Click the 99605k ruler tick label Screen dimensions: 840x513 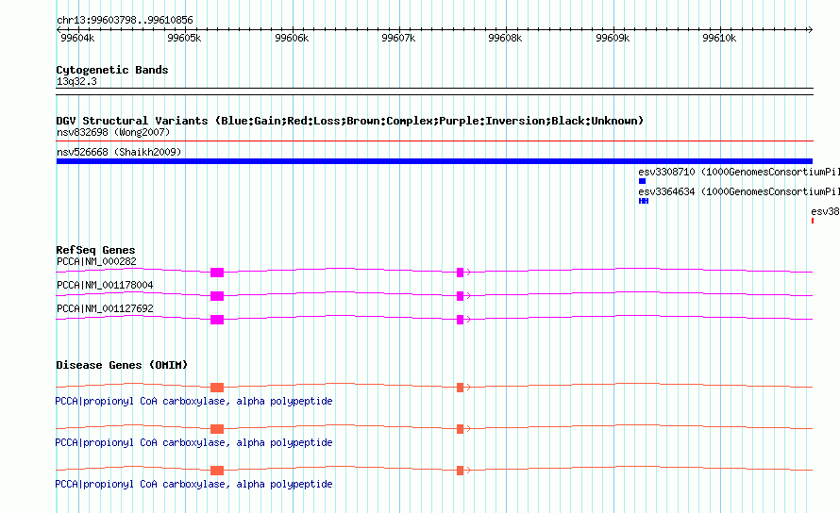(x=184, y=38)
